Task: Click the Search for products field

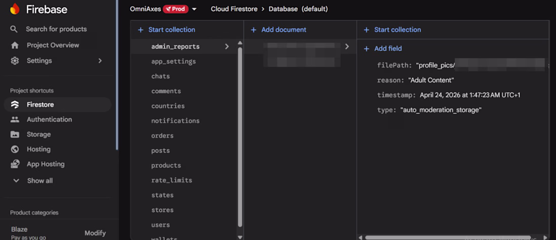Action: click(x=57, y=29)
